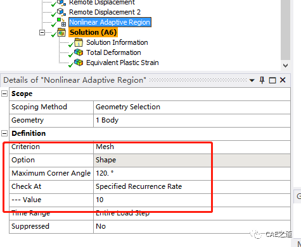This screenshot has height=247, width=301.
Task: Click the tree scrollbar down arrow
Action: click(x=286, y=66)
